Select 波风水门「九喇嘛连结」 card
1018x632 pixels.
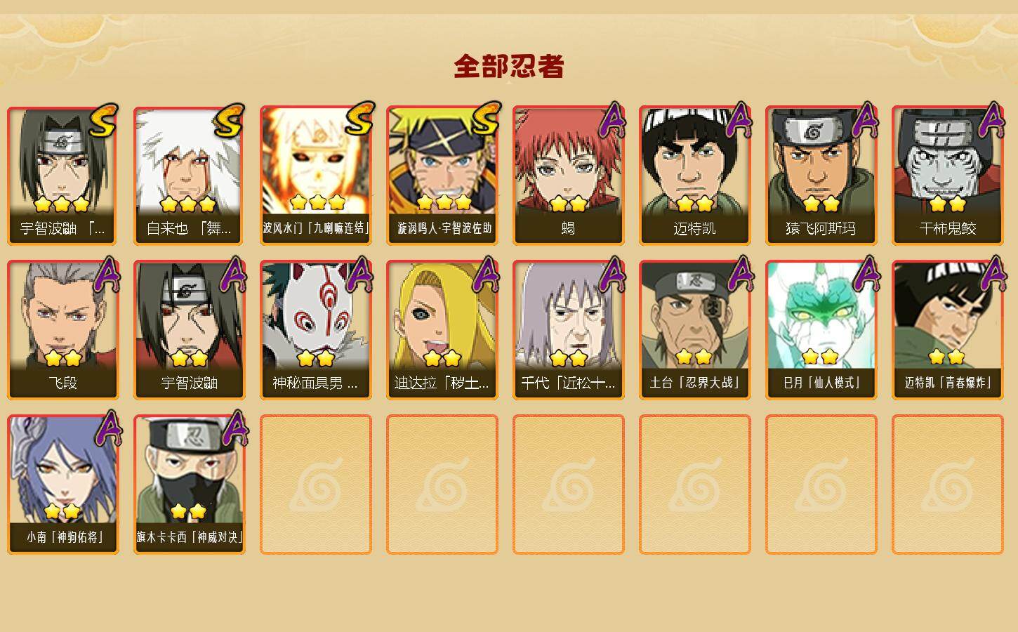(x=316, y=176)
